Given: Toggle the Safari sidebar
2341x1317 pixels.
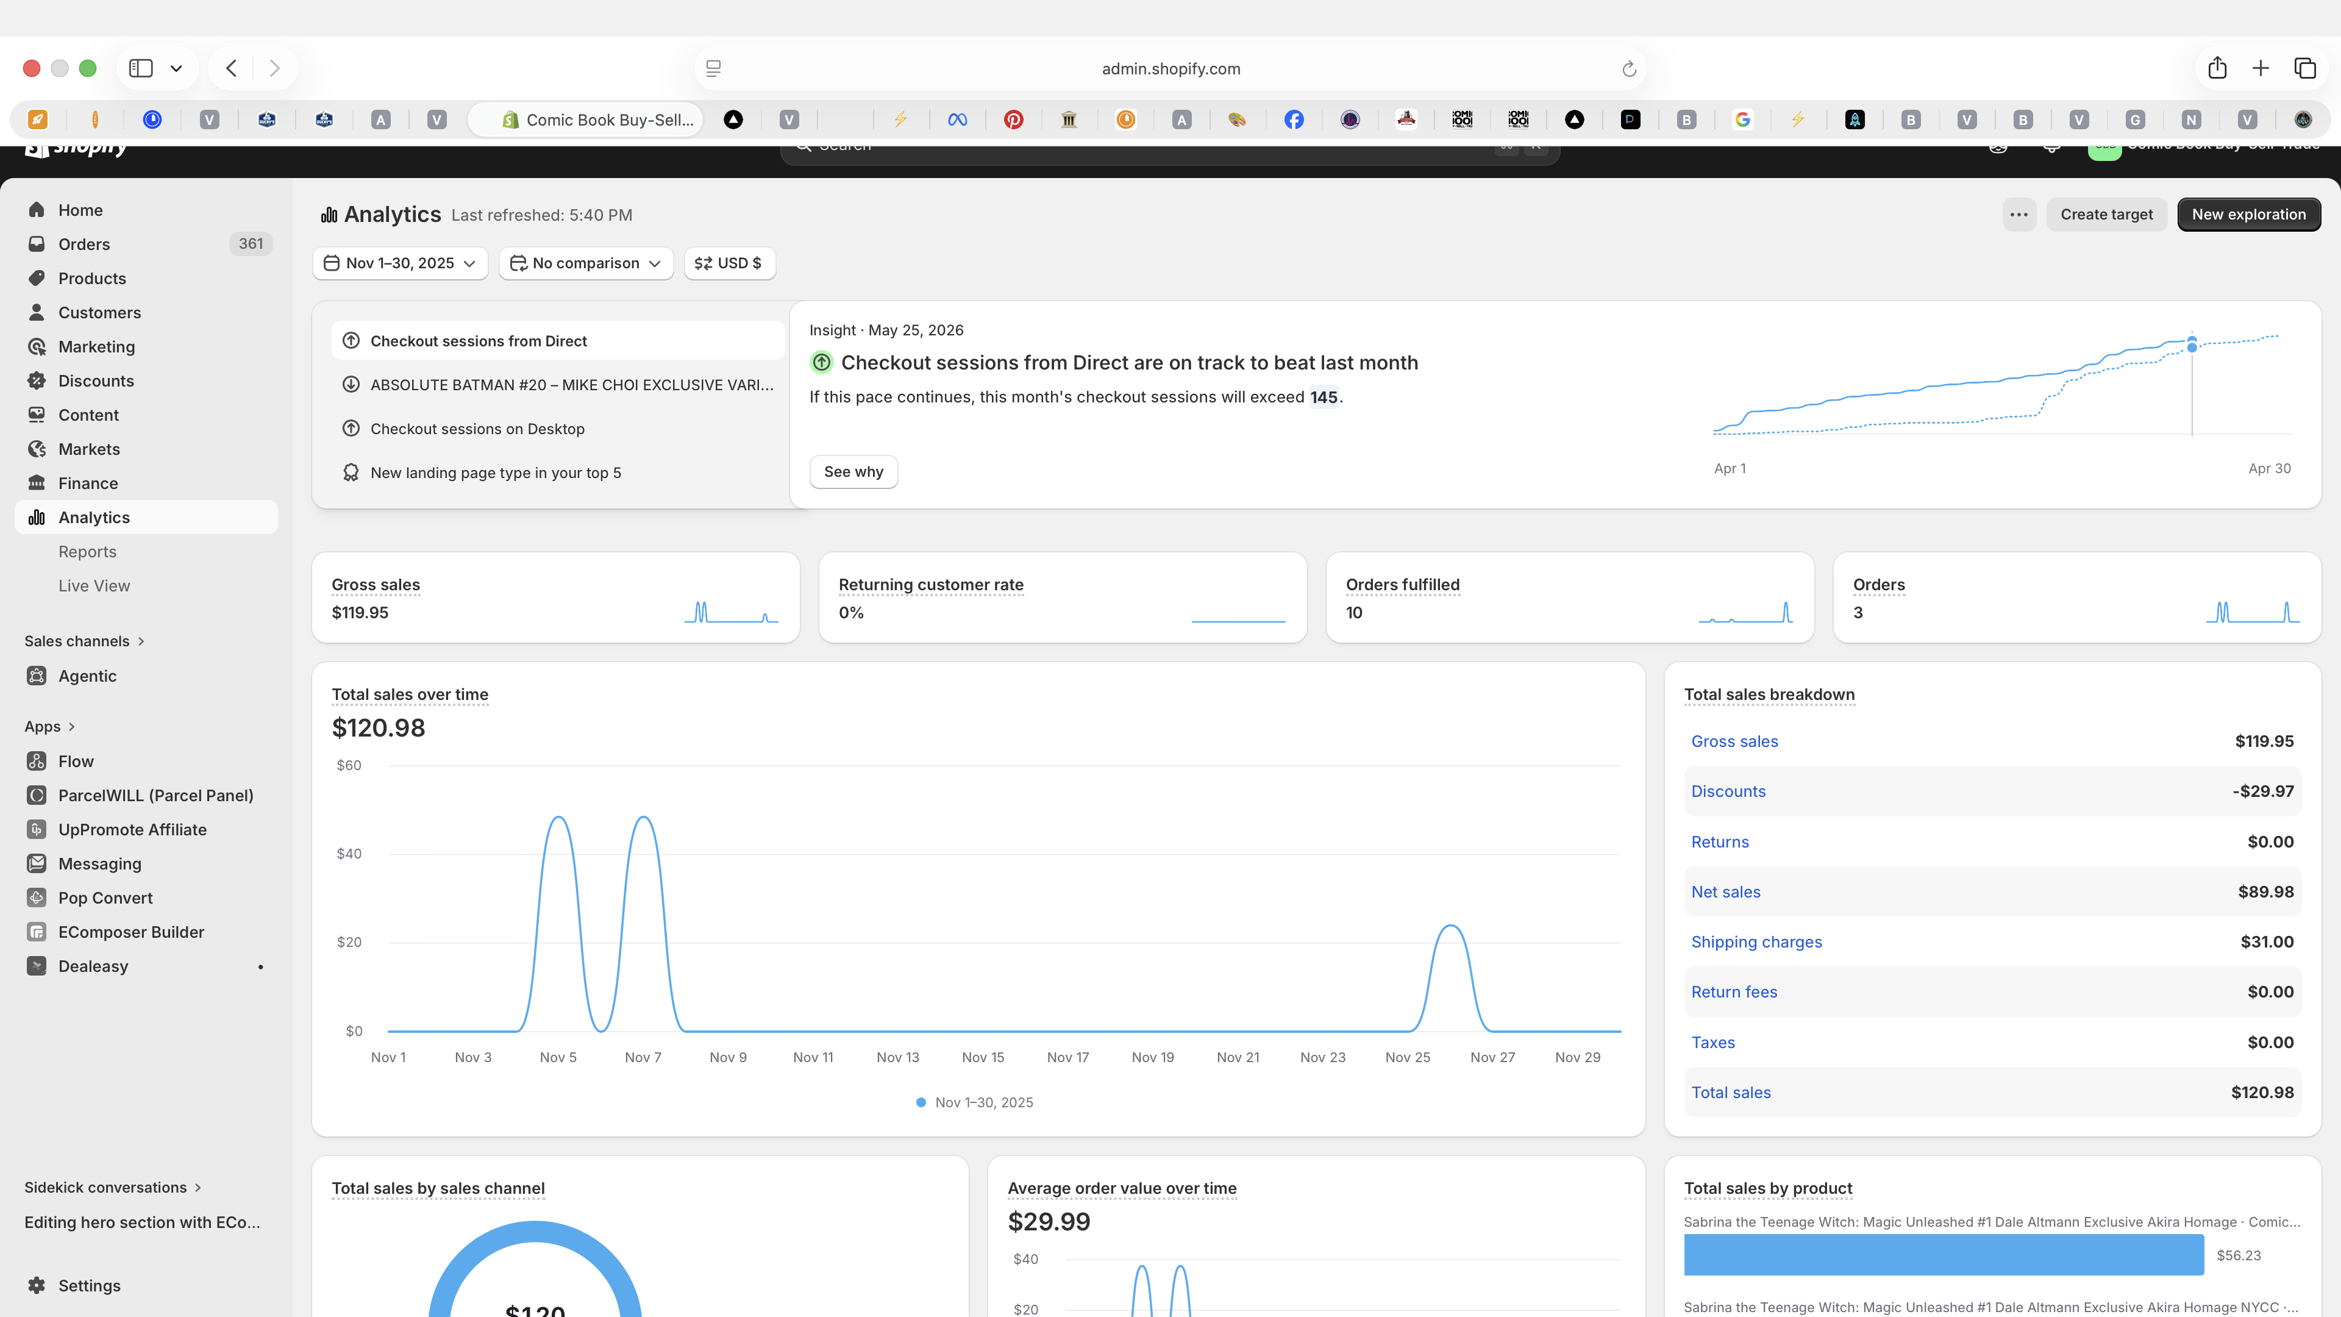Looking at the screenshot, I should (x=141, y=68).
